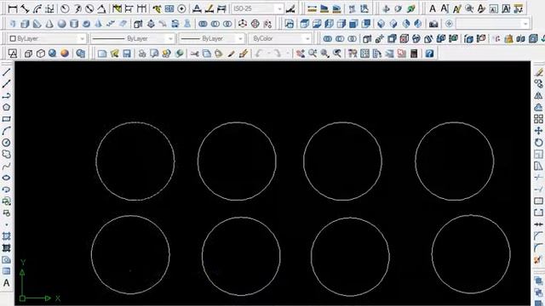Select the Spline tool
545x306 pixels.
(6, 166)
